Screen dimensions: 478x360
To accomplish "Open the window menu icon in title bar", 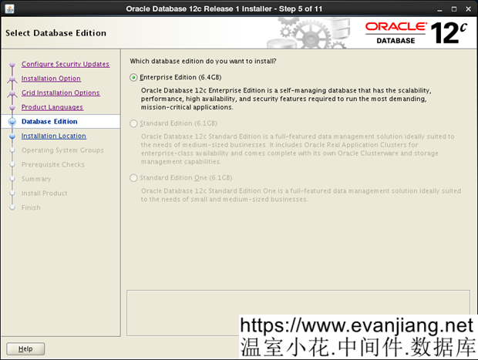I will (x=8, y=8).
